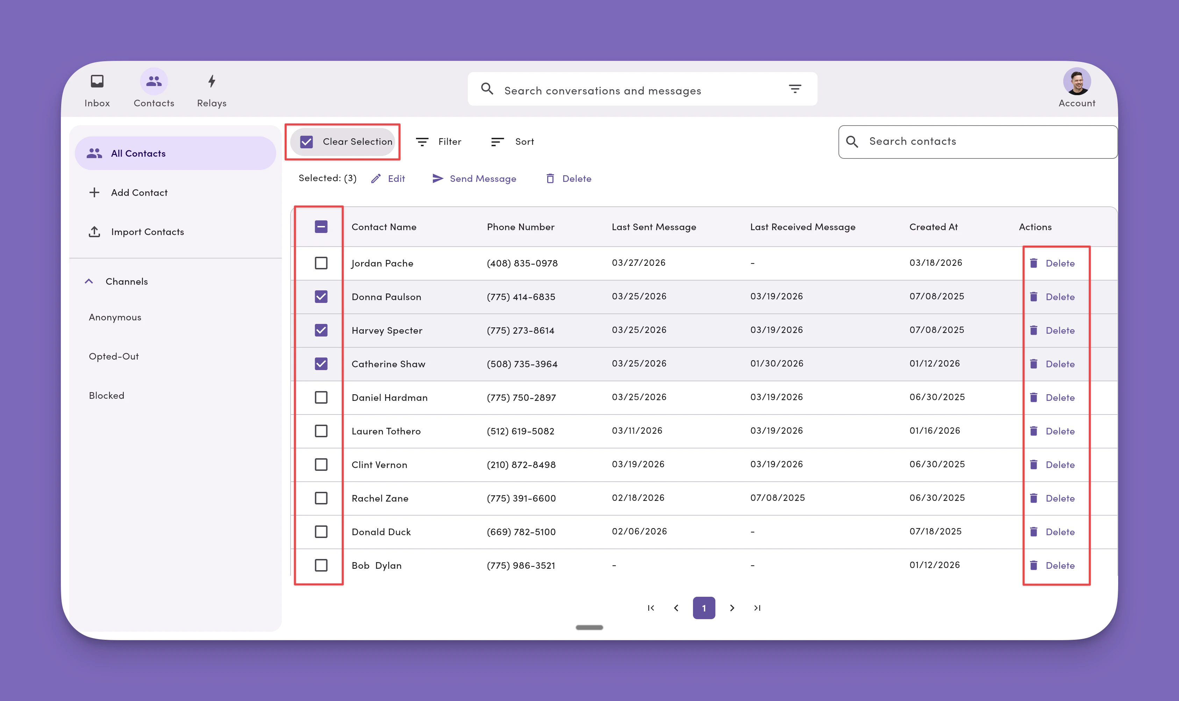Click the Send Message arrow icon
The height and width of the screenshot is (701, 1179).
(438, 178)
